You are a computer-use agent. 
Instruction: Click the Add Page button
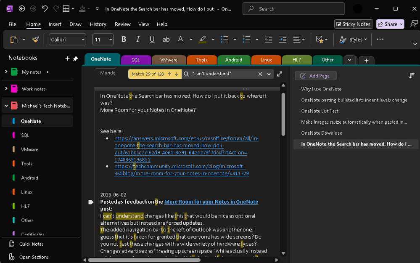316,76
